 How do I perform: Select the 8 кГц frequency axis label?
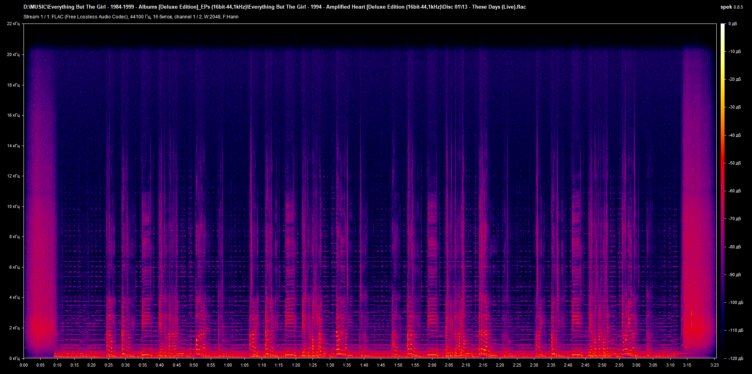[14, 237]
